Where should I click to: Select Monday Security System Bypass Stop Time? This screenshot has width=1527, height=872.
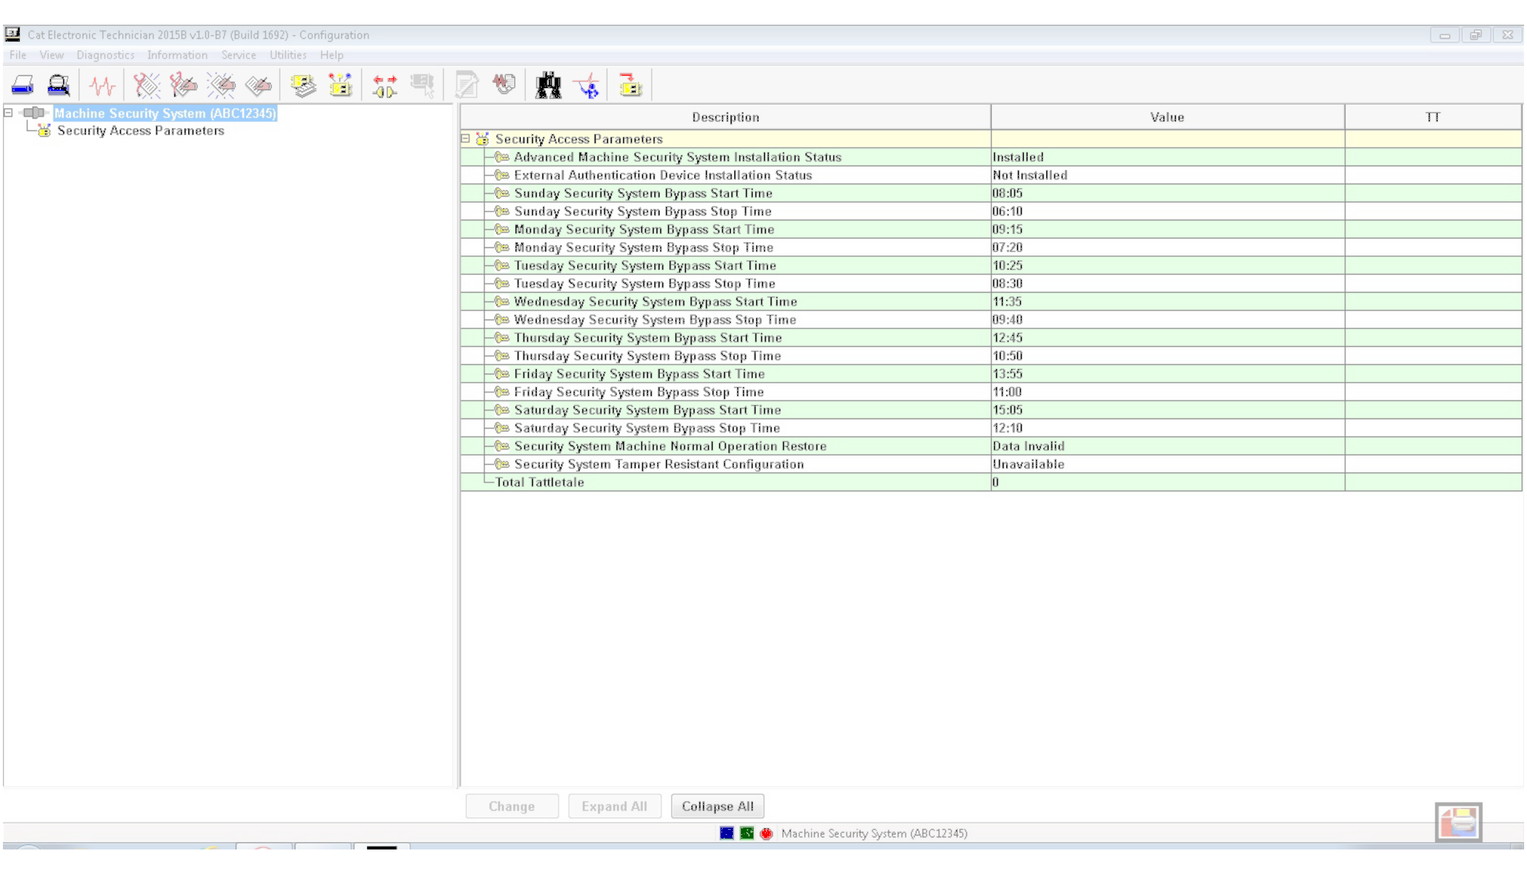[991, 248]
